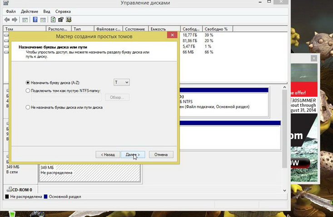Sort by the Свободно % column header
Viewport: 333px width, 217px height.
coord(218,29)
